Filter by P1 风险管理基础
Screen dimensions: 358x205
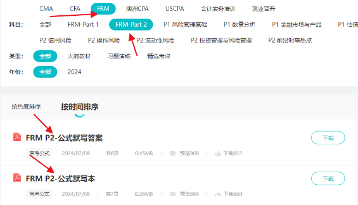pos(185,25)
